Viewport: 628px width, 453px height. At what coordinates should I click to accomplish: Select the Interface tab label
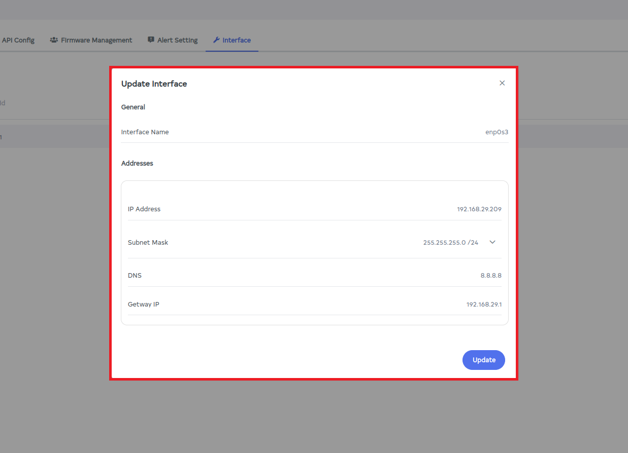237,40
